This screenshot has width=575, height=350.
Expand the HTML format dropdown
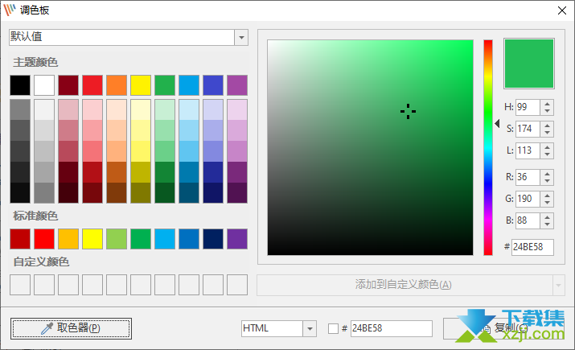tap(310, 328)
